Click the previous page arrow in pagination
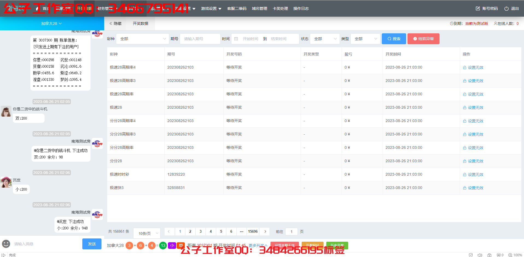The image size is (524, 257). click(169, 231)
